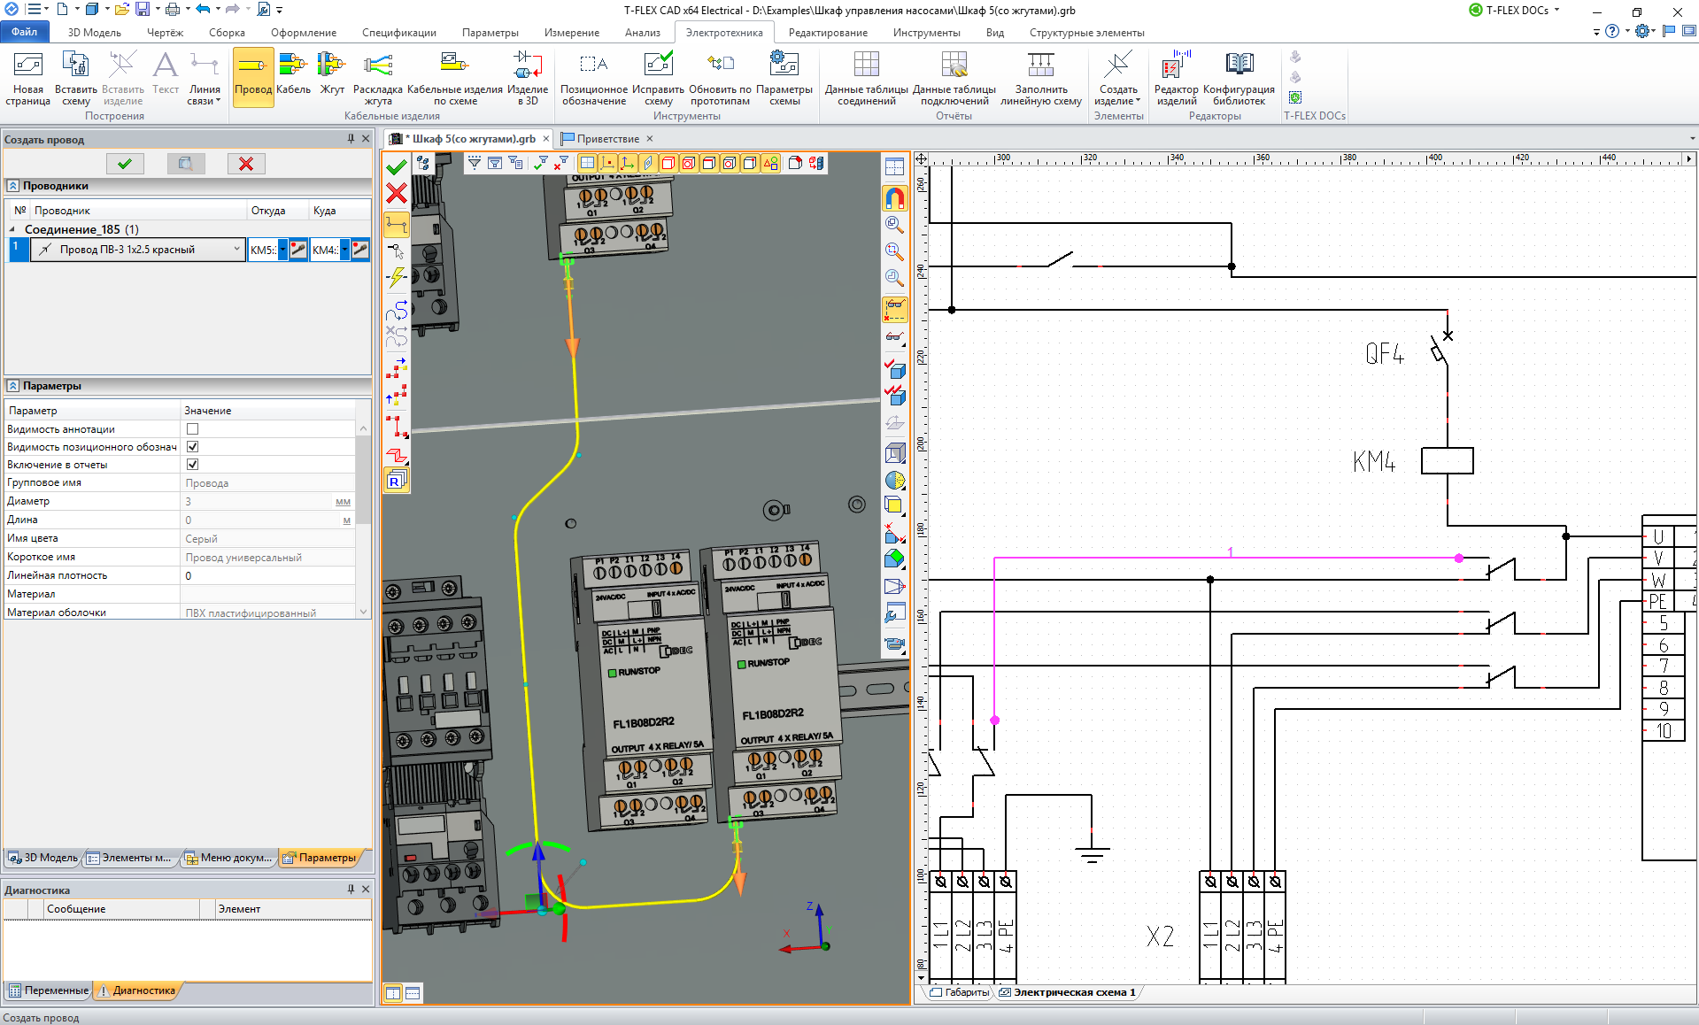Image resolution: width=1699 pixels, height=1025 pixels.
Task: Open Редактор изделий
Action: 1177,77
